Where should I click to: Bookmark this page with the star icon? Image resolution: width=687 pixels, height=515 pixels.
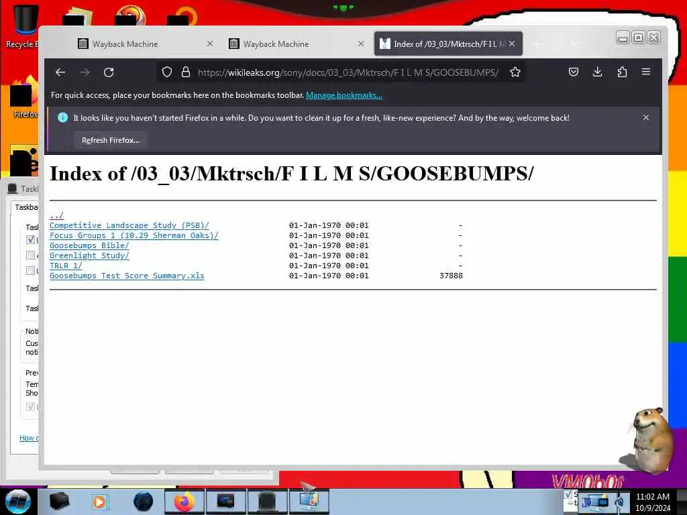[515, 72]
